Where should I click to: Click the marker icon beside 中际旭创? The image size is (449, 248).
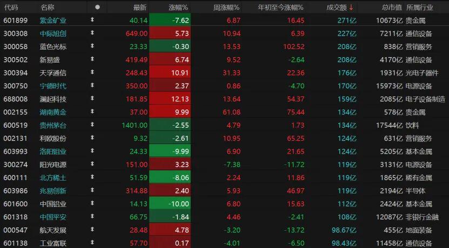[x=92, y=33]
